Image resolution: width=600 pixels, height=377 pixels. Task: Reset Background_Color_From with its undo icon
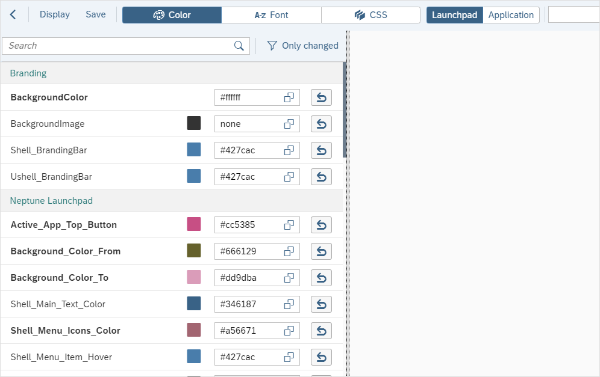pyautogui.click(x=321, y=251)
